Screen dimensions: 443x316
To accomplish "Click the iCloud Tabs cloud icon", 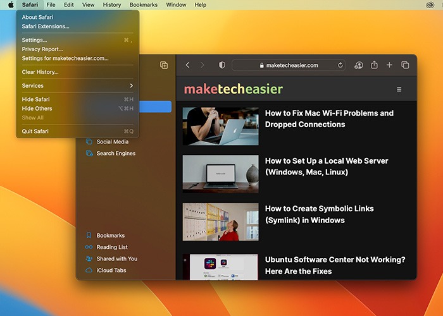I will 89,270.
